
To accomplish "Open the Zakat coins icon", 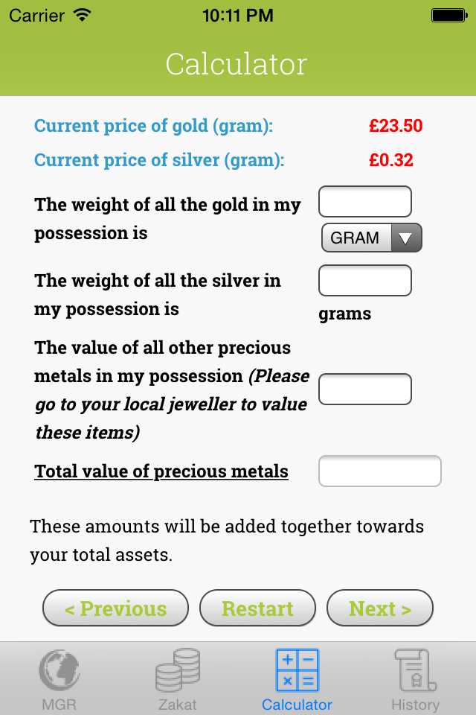I will point(178,670).
